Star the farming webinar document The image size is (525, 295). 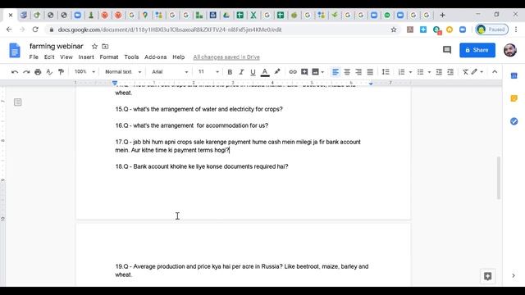pos(94,47)
